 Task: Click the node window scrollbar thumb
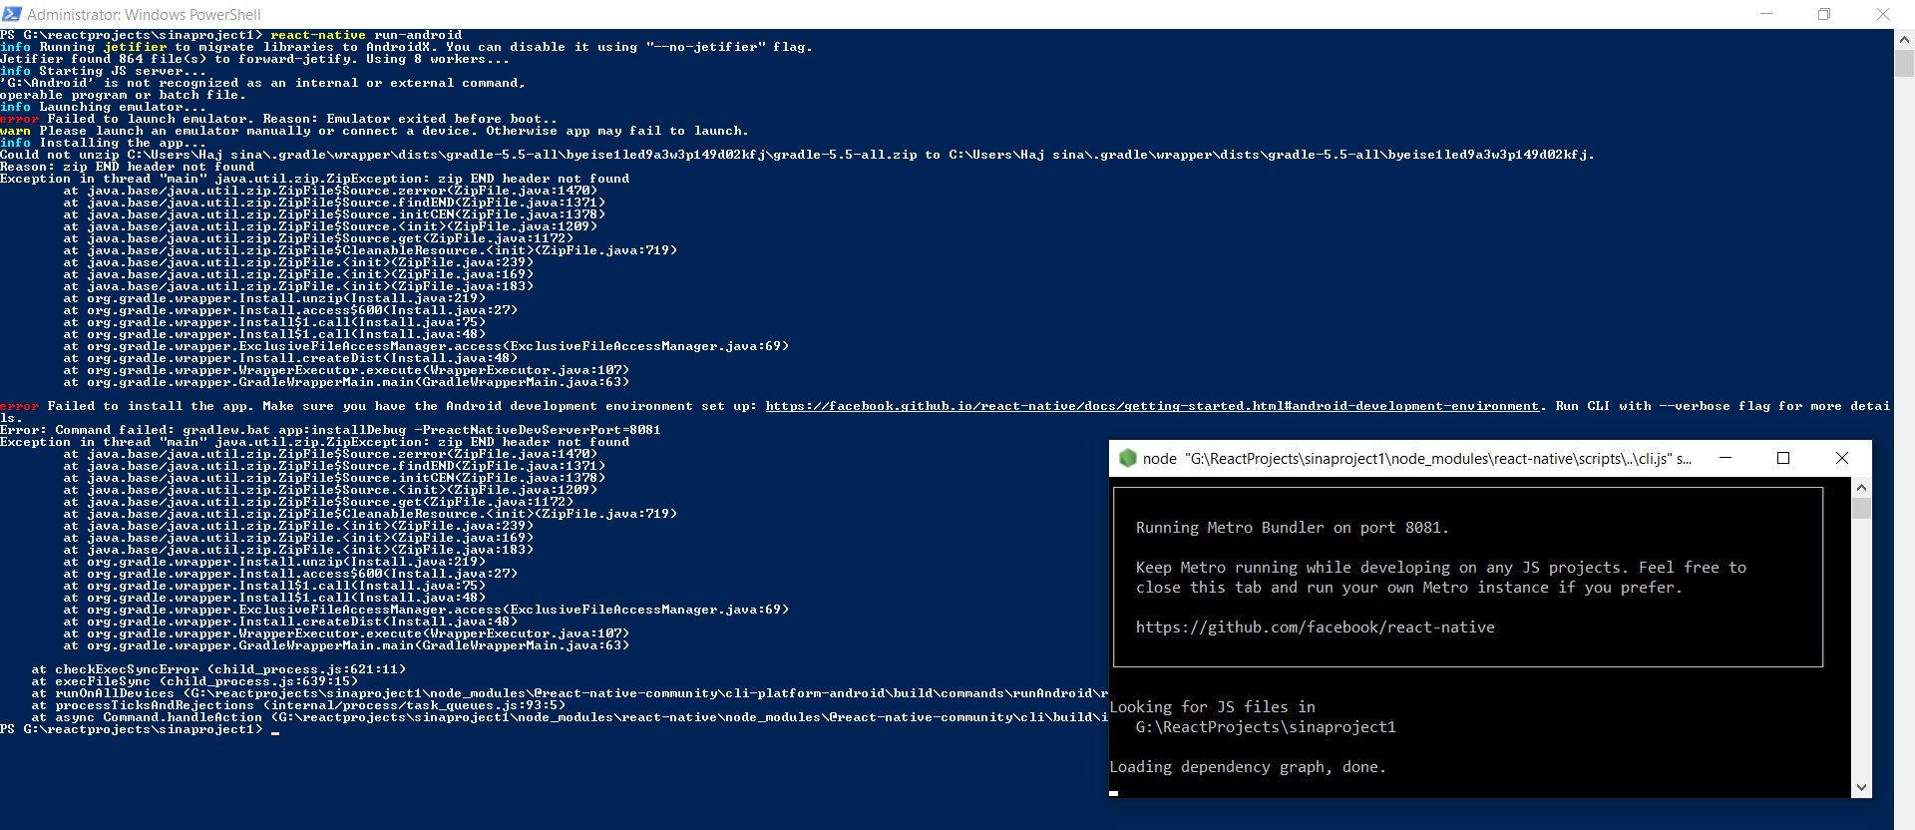pyautogui.click(x=1861, y=509)
